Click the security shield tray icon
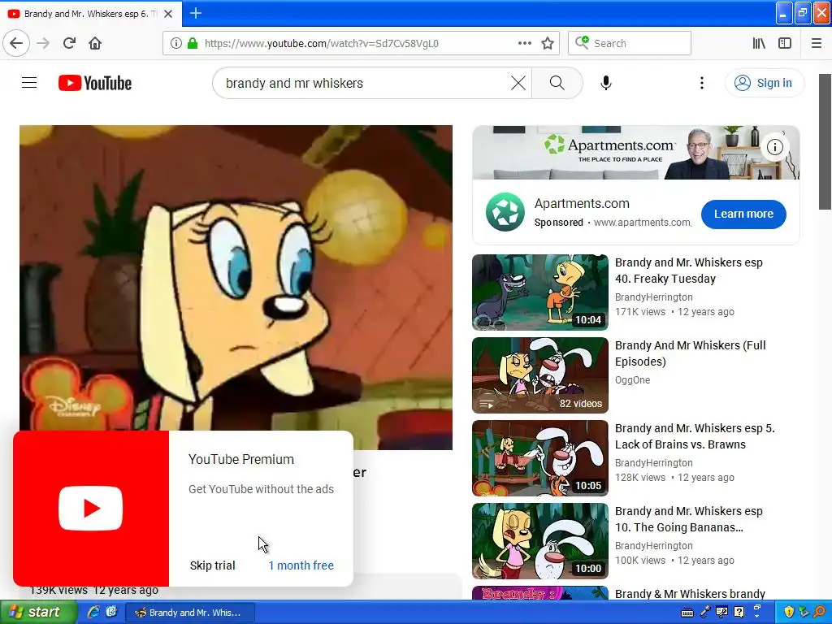The width and height of the screenshot is (832, 624). click(x=789, y=613)
